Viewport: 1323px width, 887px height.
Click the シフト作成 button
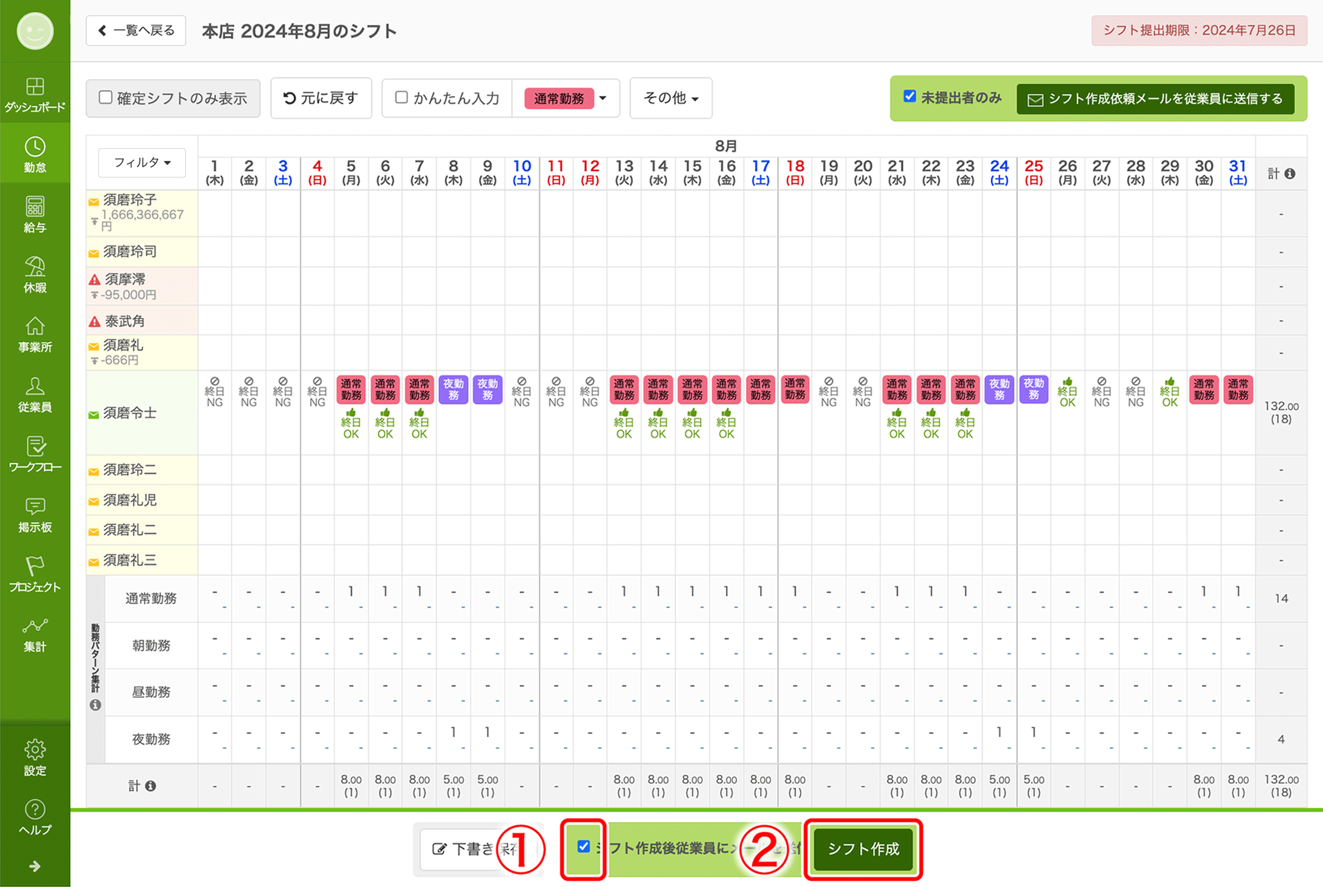pyautogui.click(x=863, y=848)
